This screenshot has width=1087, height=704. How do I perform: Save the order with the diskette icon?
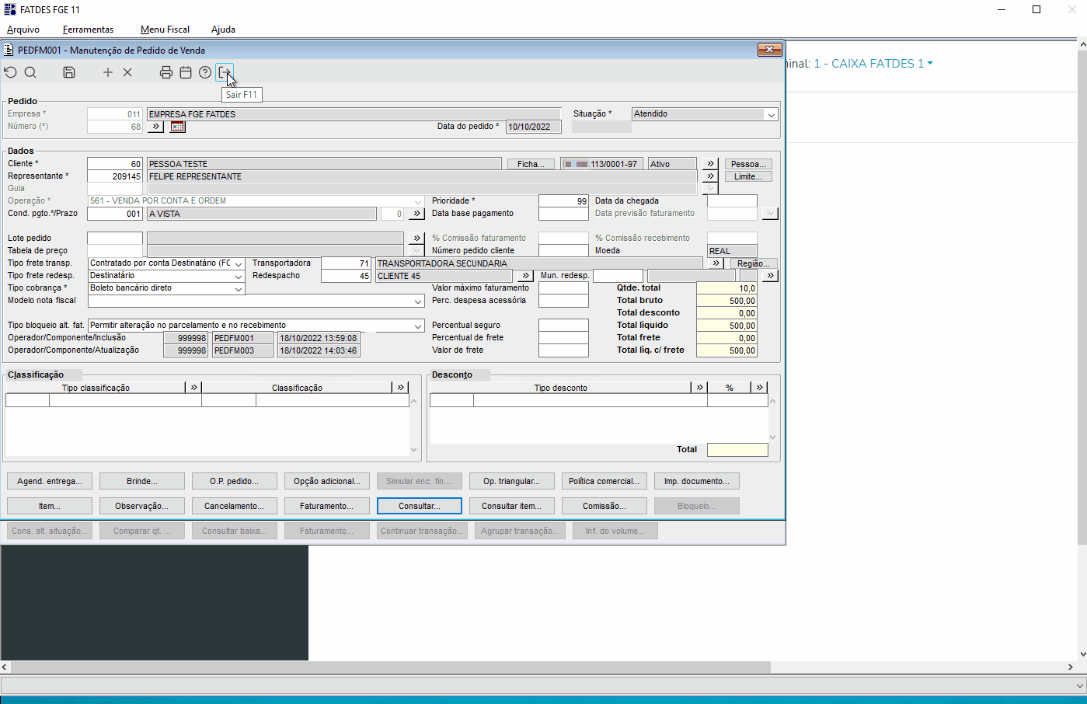coord(69,72)
